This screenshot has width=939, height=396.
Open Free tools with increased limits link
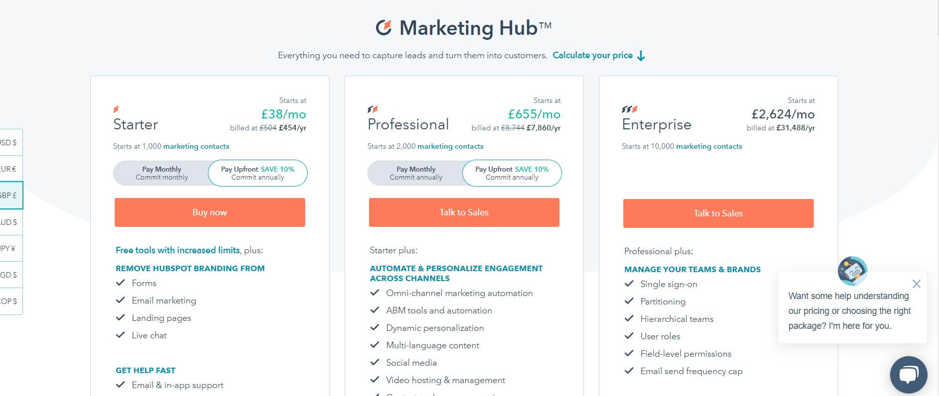coord(178,250)
